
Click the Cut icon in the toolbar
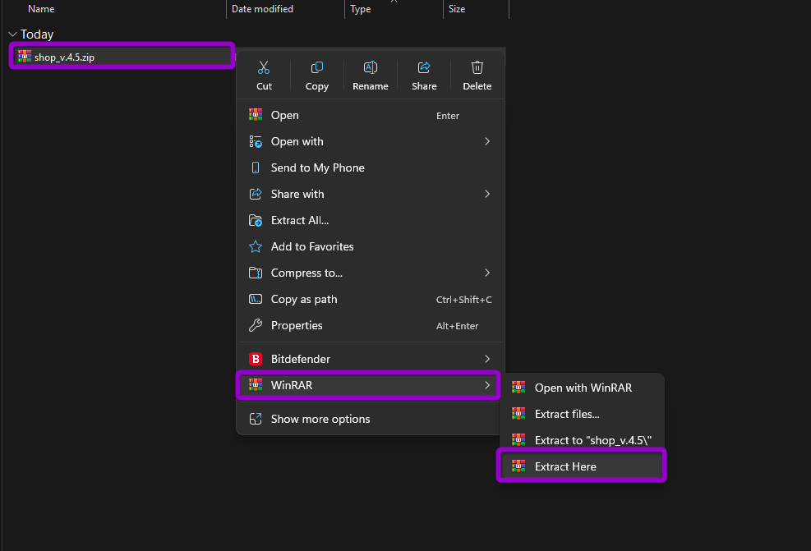click(x=264, y=67)
